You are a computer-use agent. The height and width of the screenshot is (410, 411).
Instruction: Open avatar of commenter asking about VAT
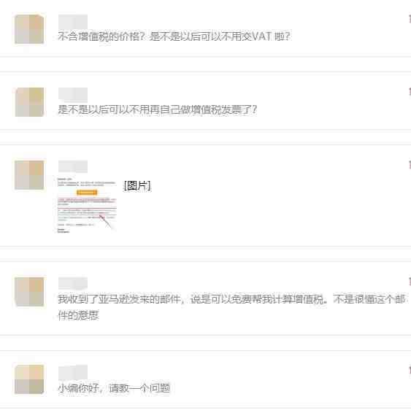click(x=29, y=29)
